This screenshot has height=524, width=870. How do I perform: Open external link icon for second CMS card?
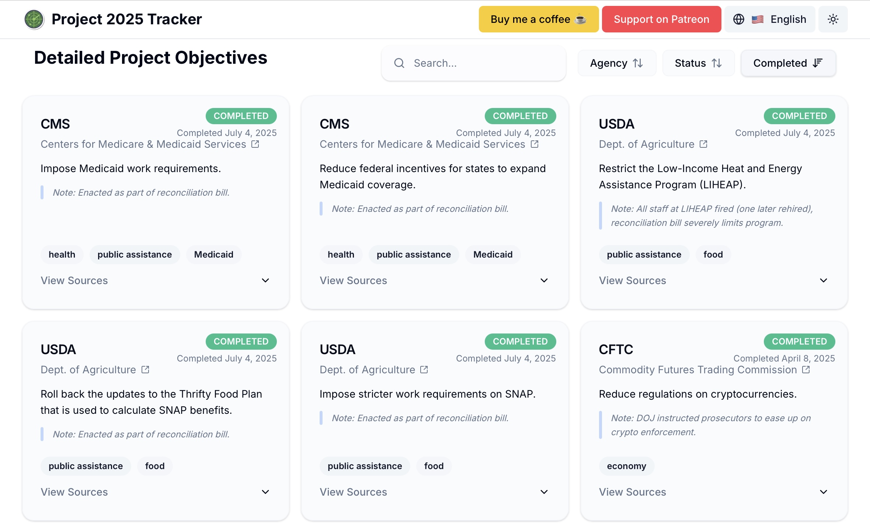[x=535, y=144]
